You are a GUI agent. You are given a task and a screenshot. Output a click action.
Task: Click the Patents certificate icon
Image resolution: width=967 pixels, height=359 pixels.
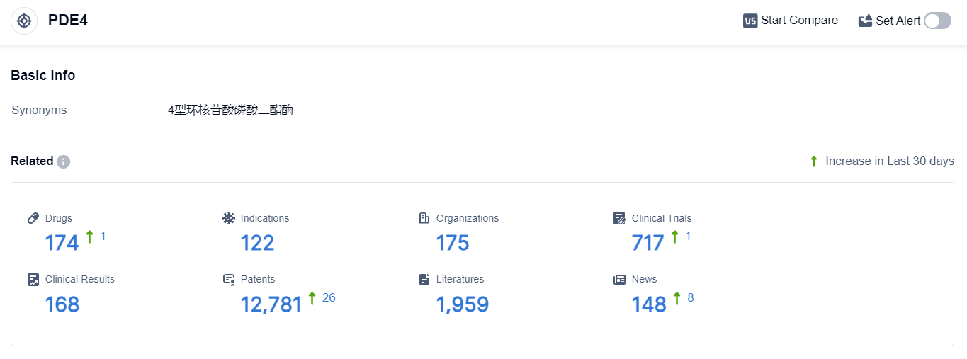pos(229,280)
